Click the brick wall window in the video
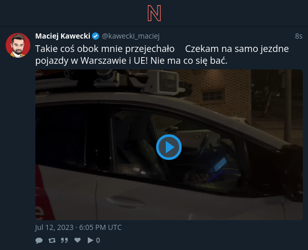Viewport: 308px width, 250px height. pos(213,96)
